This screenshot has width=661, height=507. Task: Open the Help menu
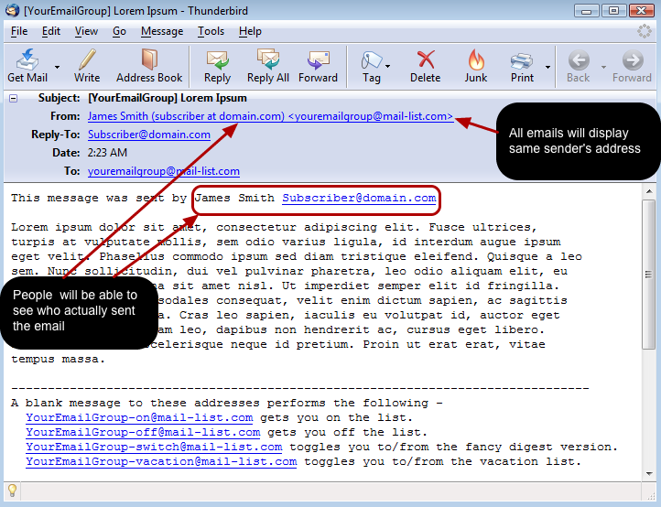coord(250,31)
